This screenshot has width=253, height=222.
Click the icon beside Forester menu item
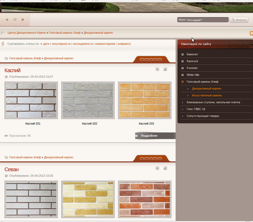point(183,68)
